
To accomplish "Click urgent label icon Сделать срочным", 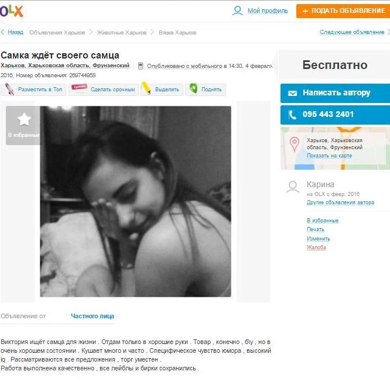I will pyautogui.click(x=79, y=88).
